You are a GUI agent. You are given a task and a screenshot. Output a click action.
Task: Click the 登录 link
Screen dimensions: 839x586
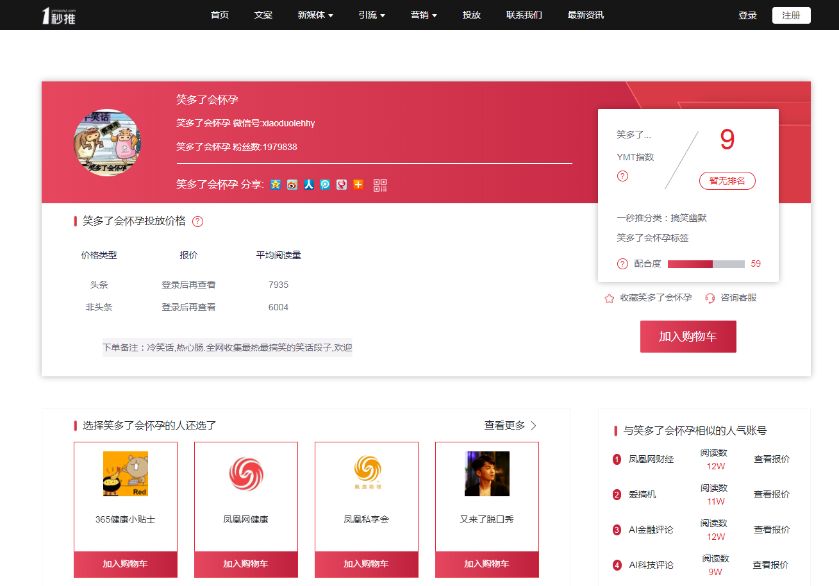(747, 15)
